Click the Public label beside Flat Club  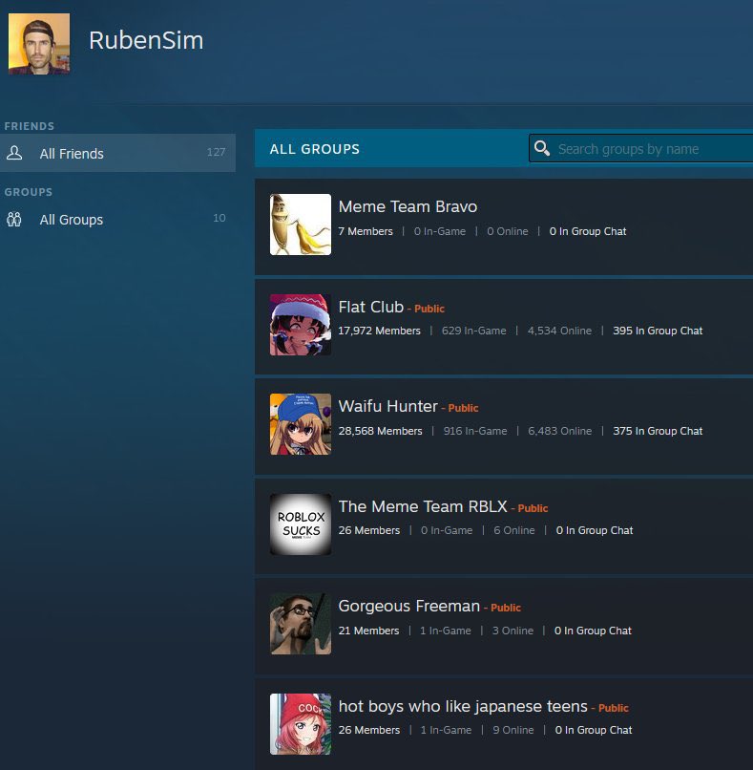pos(429,309)
